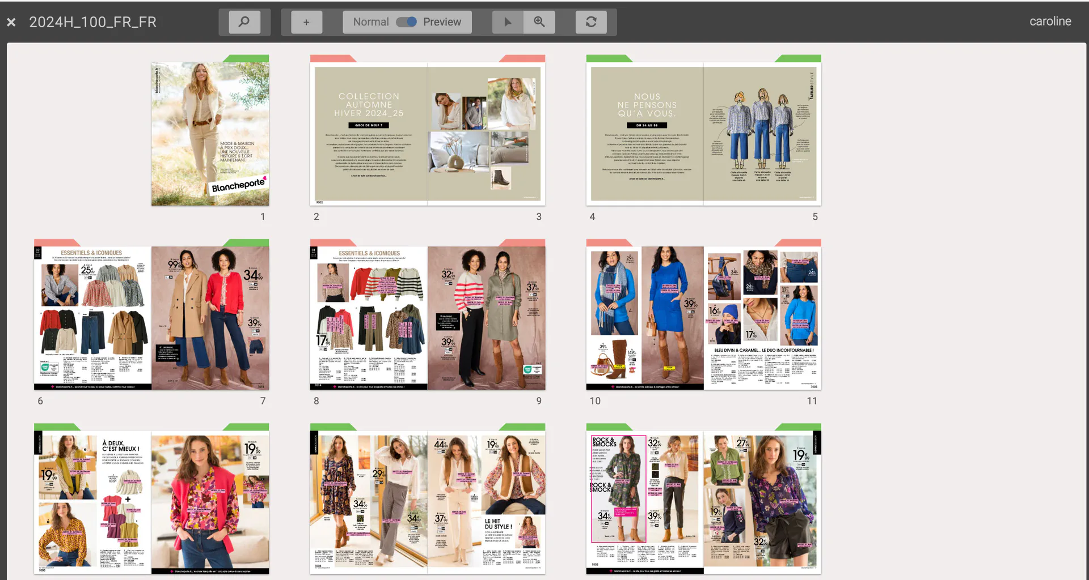Select the pointer arrow tool
The height and width of the screenshot is (580, 1089).
(x=508, y=22)
